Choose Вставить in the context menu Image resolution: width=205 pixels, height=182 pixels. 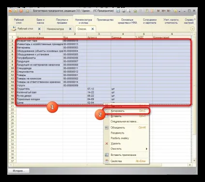126,116
